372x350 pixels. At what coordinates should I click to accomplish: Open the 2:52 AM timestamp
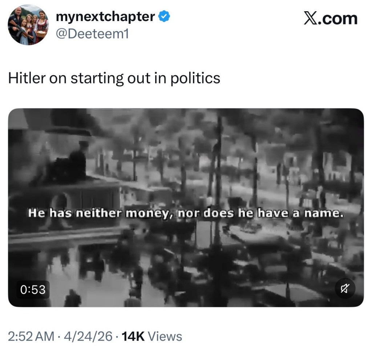coord(31,336)
